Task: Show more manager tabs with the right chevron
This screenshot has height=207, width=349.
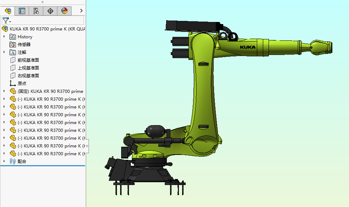Action: point(81,11)
